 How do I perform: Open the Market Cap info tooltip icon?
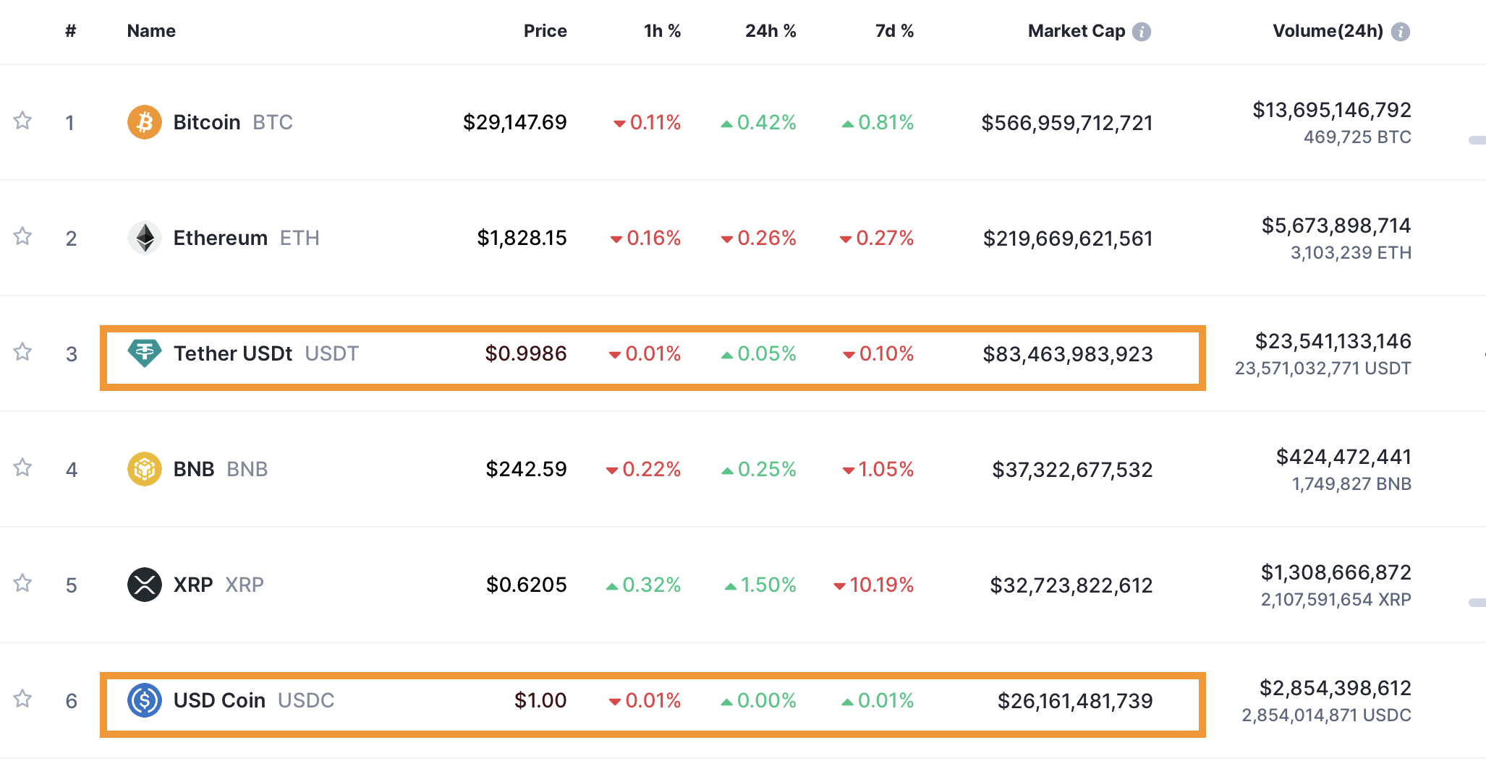pos(1142,32)
